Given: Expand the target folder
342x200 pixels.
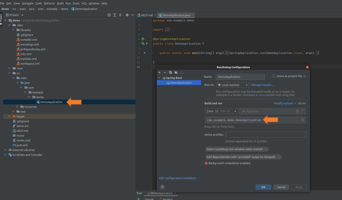Looking at the screenshot, I should pos(9,116).
